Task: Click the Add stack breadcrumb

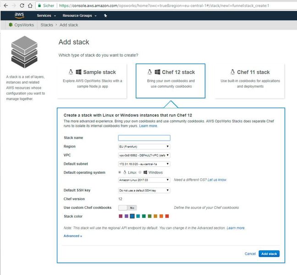Action: click(69, 25)
